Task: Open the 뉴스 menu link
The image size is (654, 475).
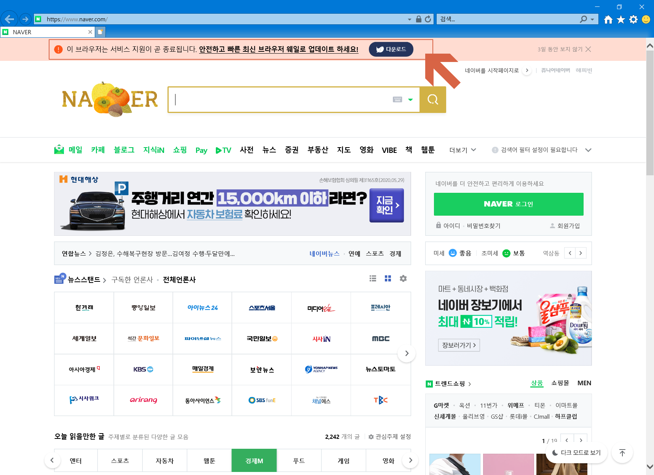Action: (x=269, y=150)
